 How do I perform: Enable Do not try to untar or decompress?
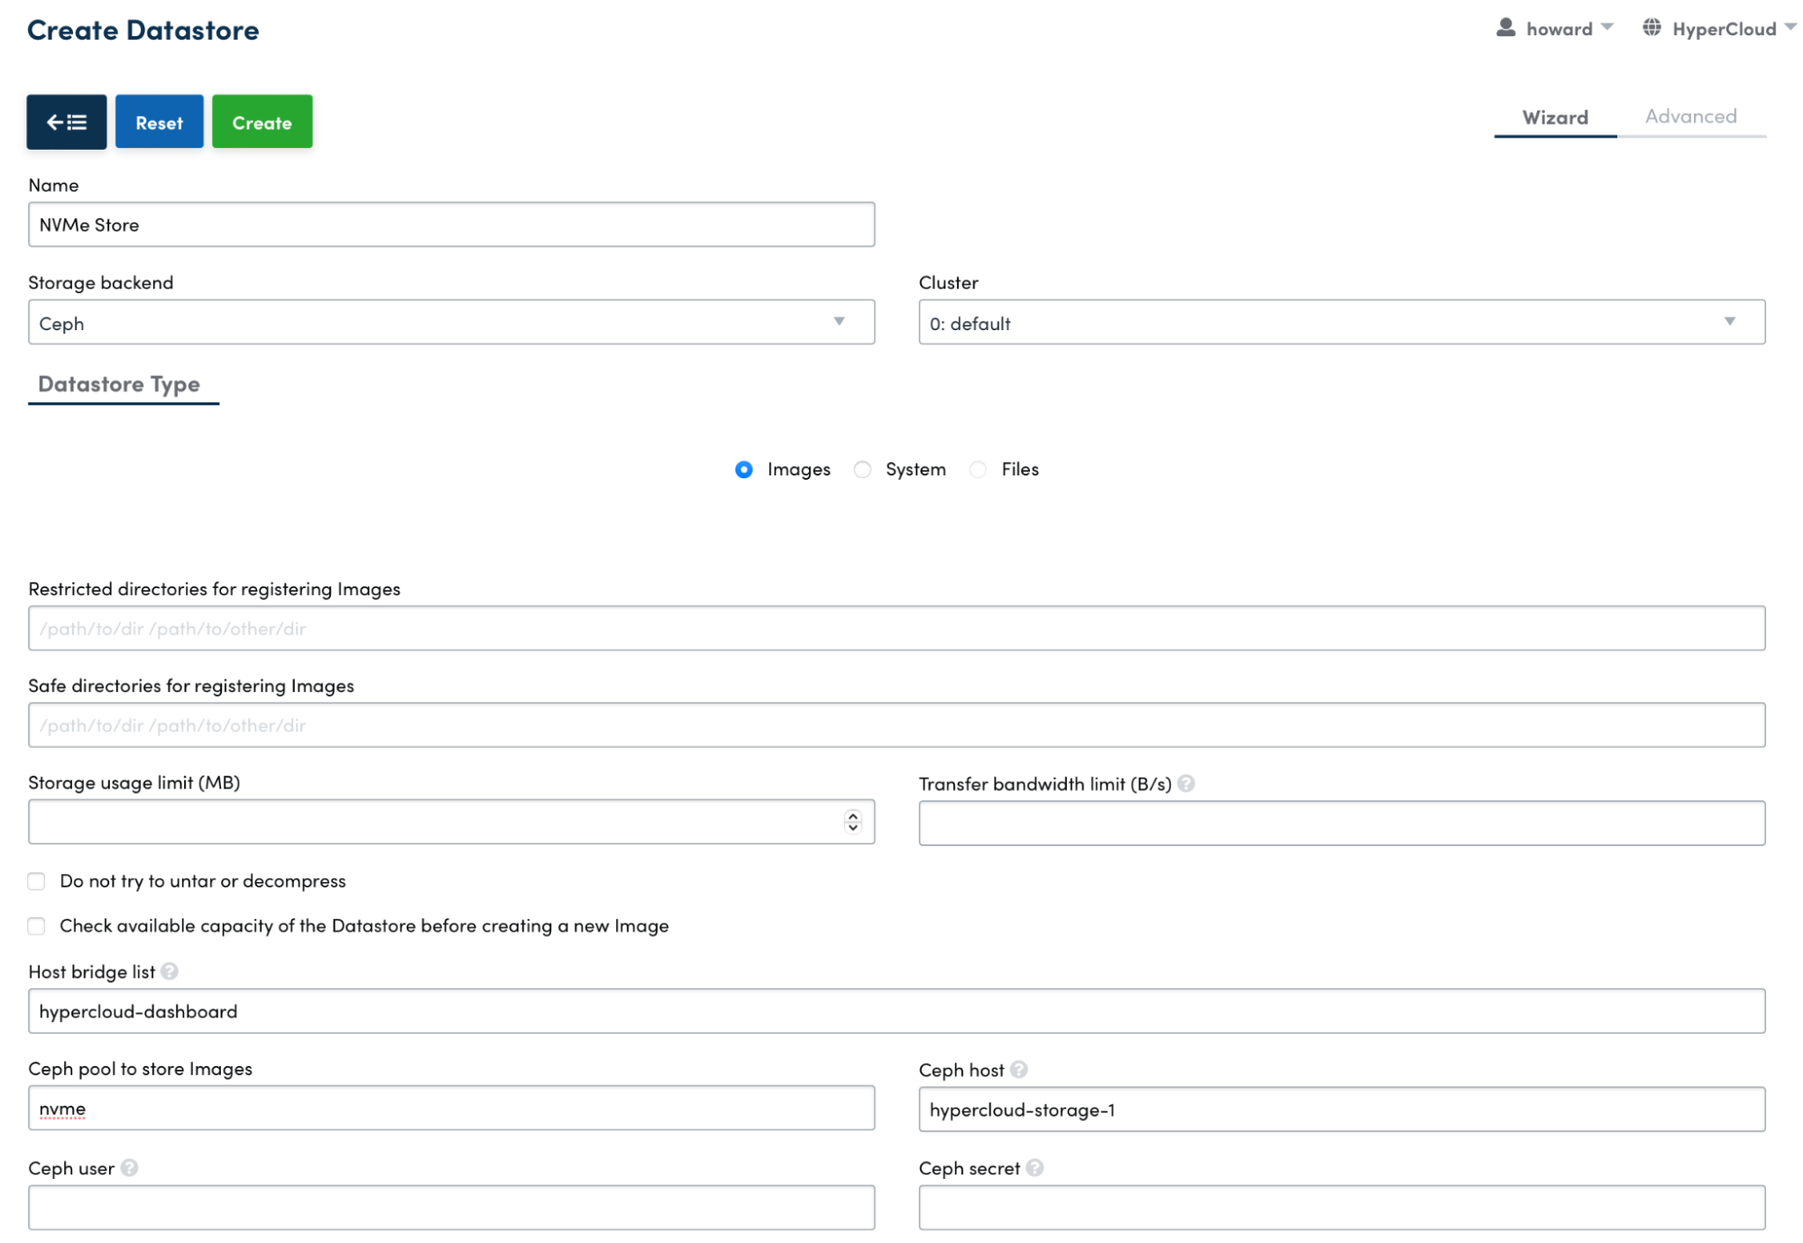point(36,881)
